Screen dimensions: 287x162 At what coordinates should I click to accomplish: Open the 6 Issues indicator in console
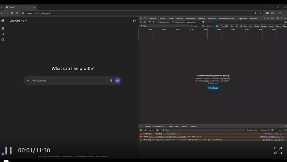(x=267, y=130)
